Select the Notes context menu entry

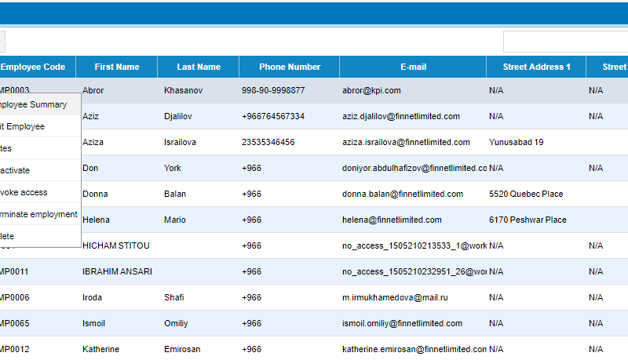point(40,148)
